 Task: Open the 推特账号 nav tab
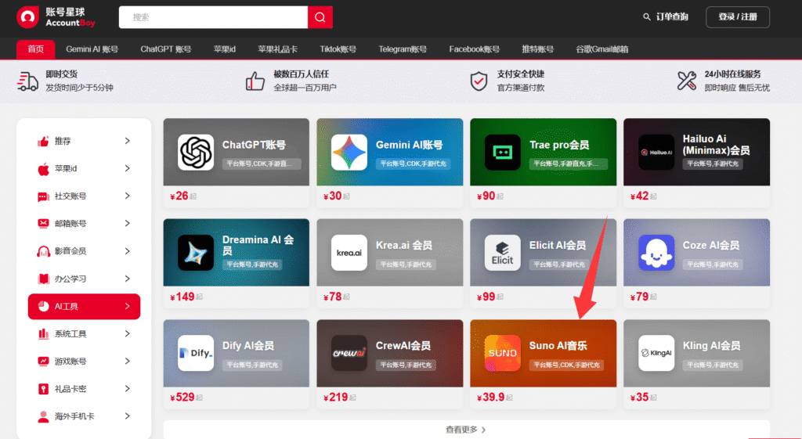[x=537, y=49]
